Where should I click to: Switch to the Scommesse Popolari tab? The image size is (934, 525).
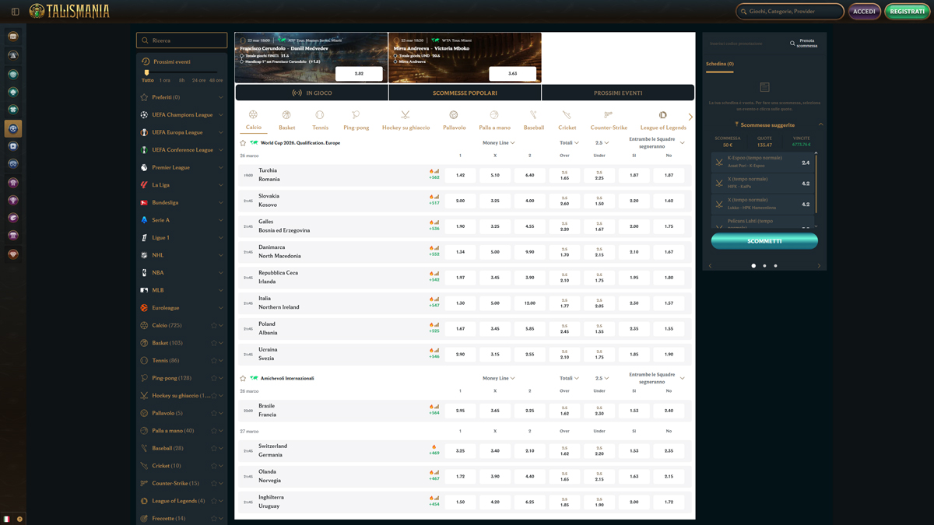click(465, 93)
